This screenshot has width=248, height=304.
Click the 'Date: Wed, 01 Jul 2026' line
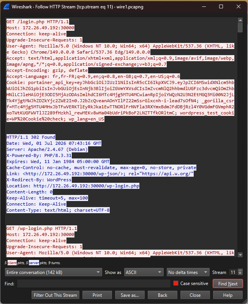[54, 143]
